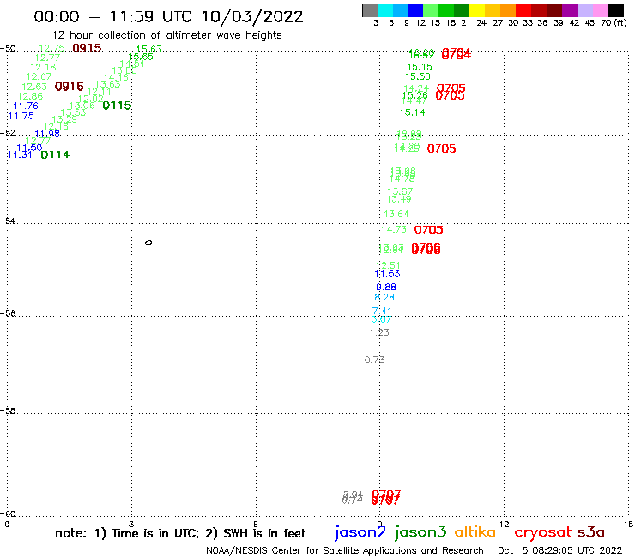Click the dark blue legend swatch
Viewport: 635px width, 558px height.
click(x=415, y=10)
